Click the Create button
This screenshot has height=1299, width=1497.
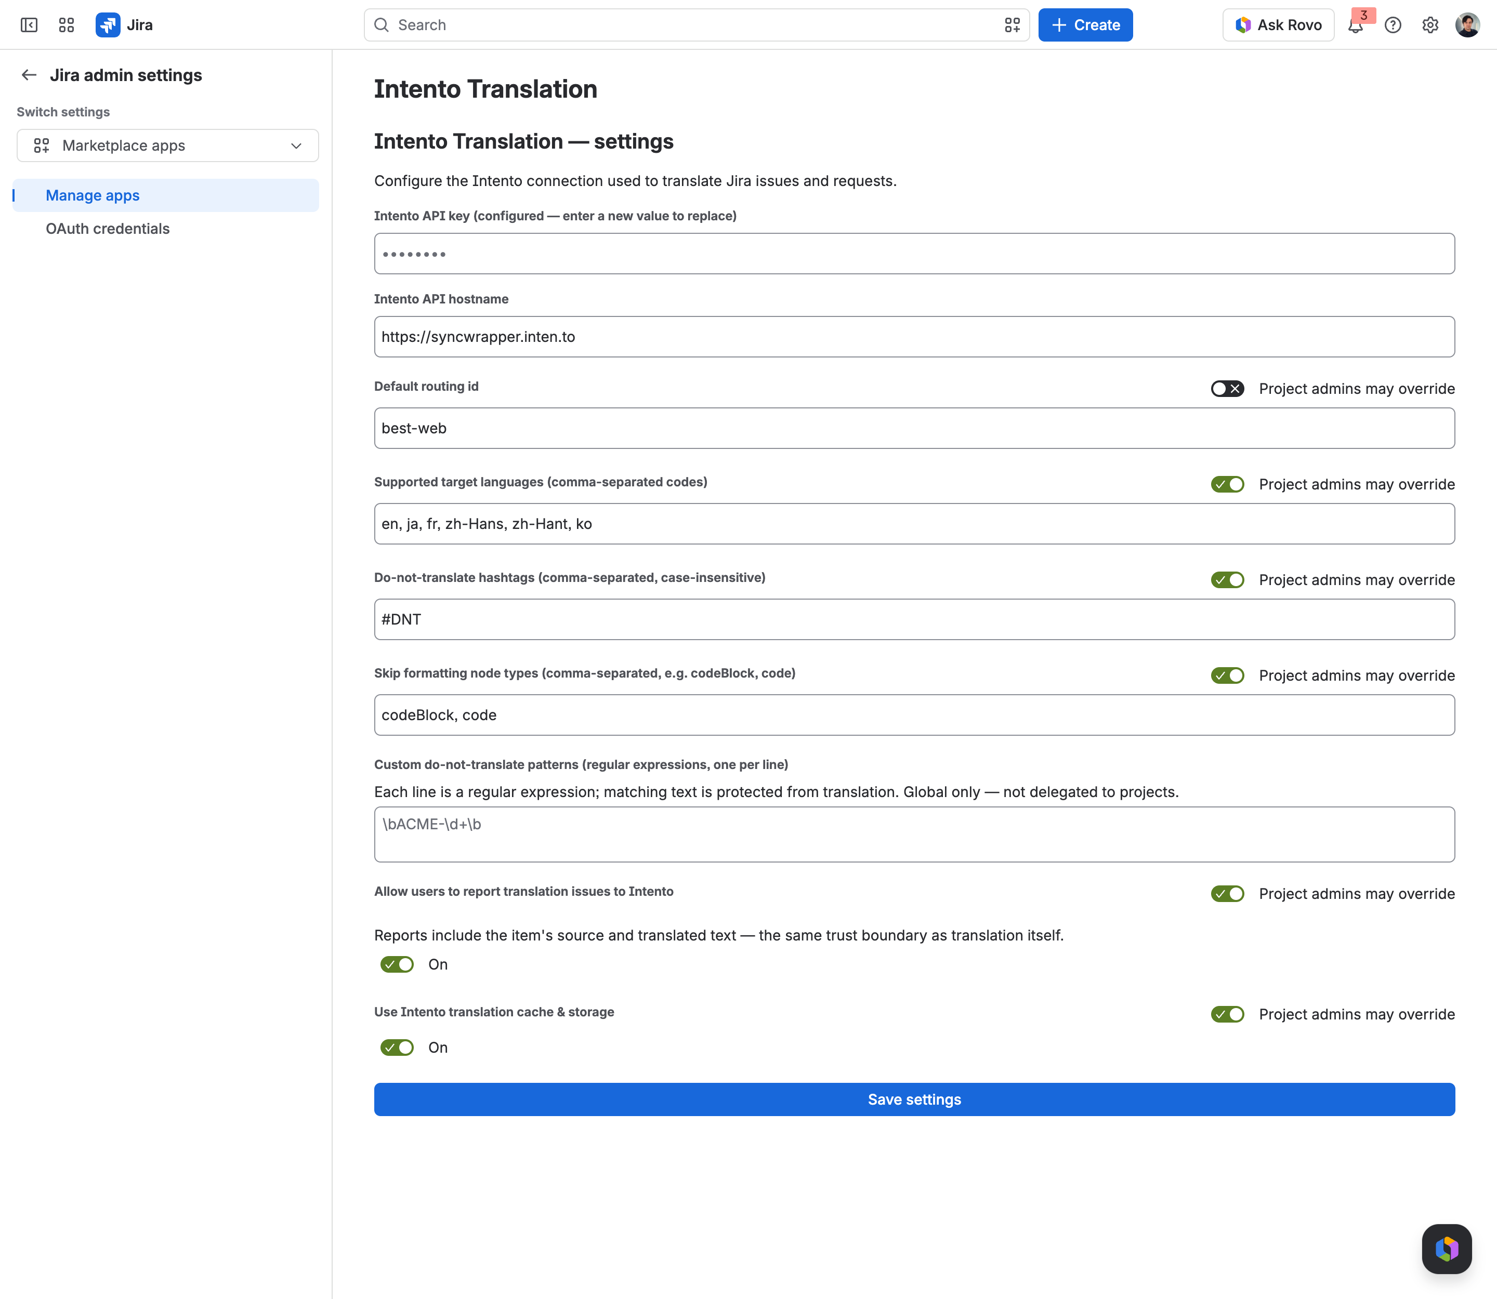(x=1085, y=25)
